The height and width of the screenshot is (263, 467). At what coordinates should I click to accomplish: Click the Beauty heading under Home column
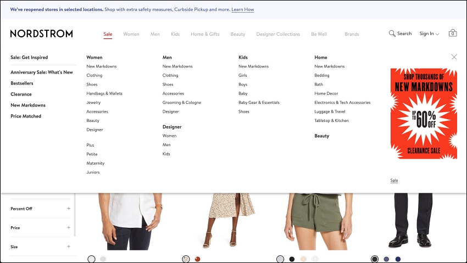click(x=321, y=136)
